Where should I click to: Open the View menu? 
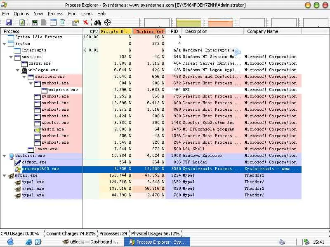point(38,14)
